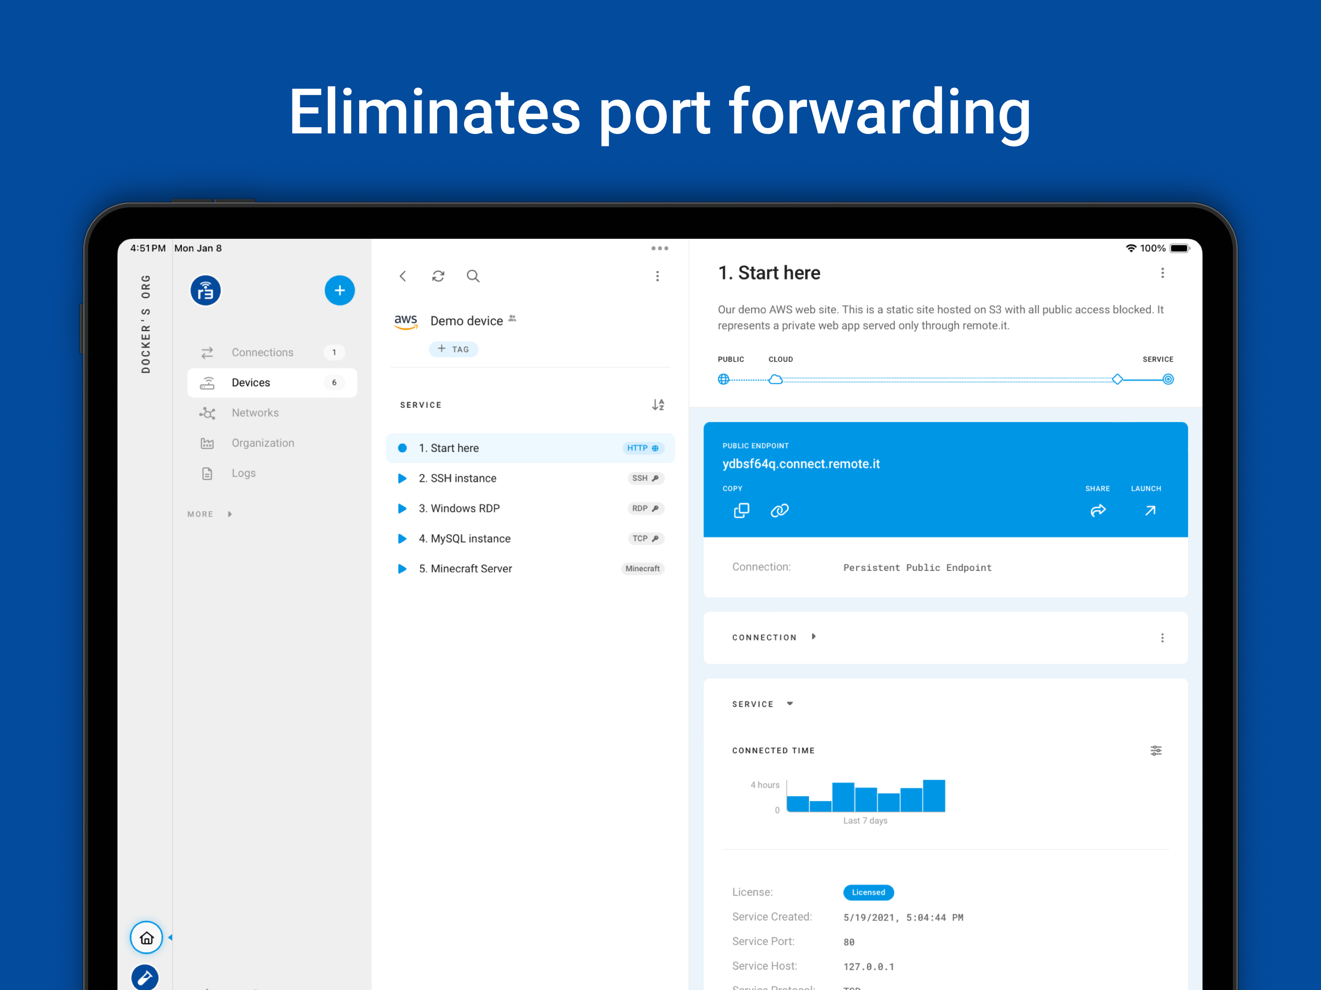This screenshot has width=1321, height=990.
Task: Launch the endpoint with the diagonal arrow
Action: (1150, 510)
